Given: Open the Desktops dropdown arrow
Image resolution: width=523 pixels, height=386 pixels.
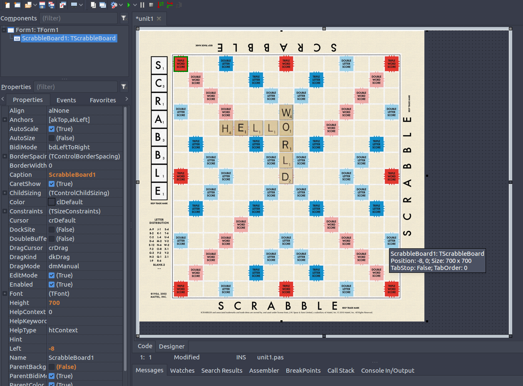Looking at the screenshot, I should pyautogui.click(x=81, y=5).
